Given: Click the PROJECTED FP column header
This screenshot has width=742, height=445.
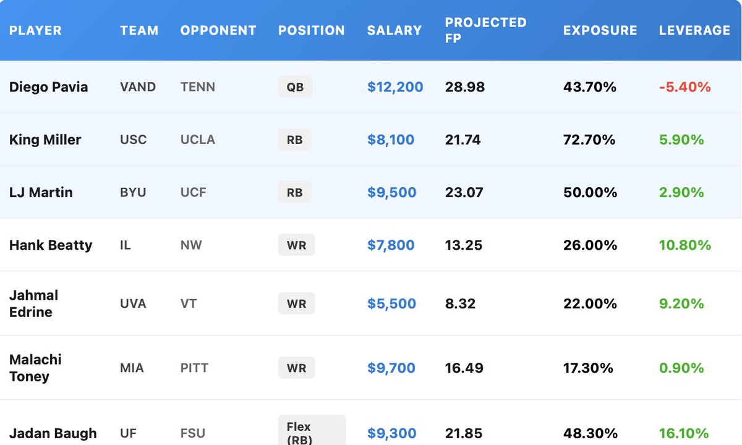Looking at the screenshot, I should 485,30.
